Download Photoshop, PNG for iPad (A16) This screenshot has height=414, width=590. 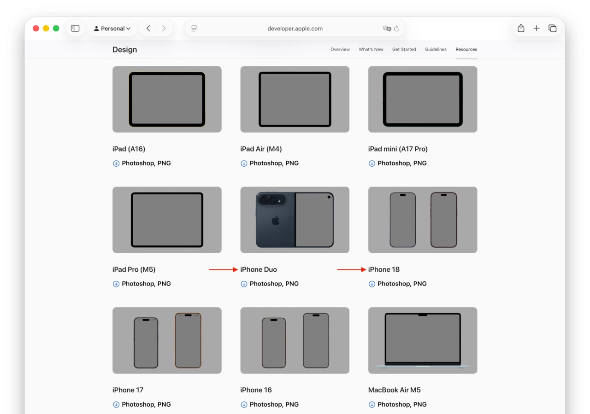point(146,163)
